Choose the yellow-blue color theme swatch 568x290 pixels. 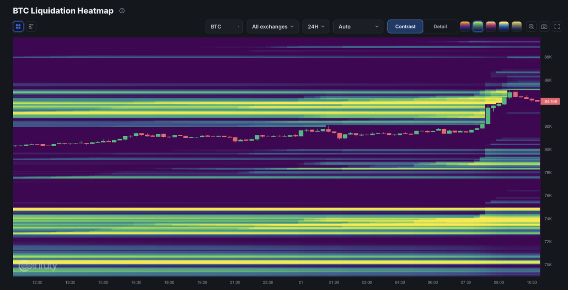click(504, 26)
